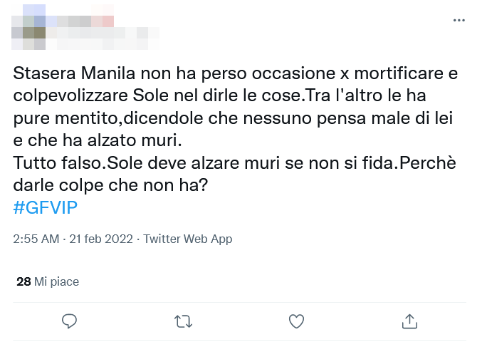View the 28 Mi piace likes list
The image size is (482, 342).
[x=47, y=281]
